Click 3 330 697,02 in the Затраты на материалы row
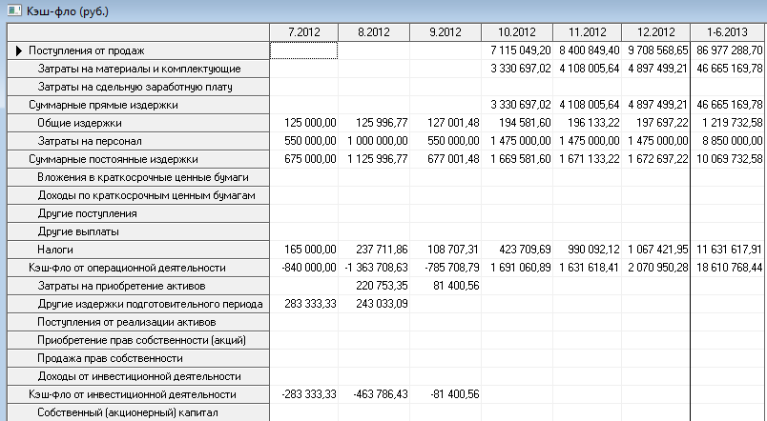 coord(521,69)
